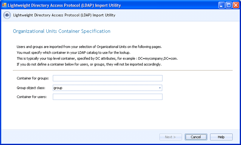The height and width of the screenshot is (145, 241).
Task: Click the 'Container for groups:' label
Action: coord(33,78)
